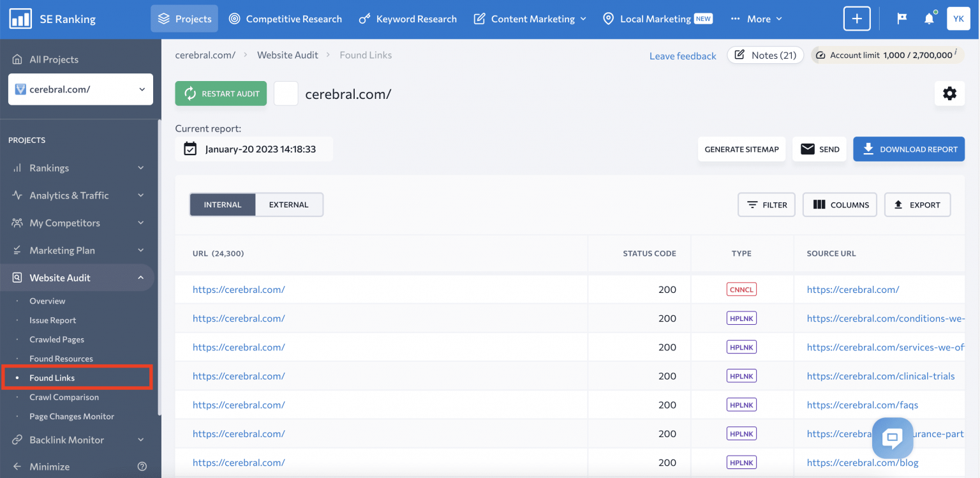Keep INTERNAL links view selected
Image resolution: width=980 pixels, height=478 pixels.
223,204
